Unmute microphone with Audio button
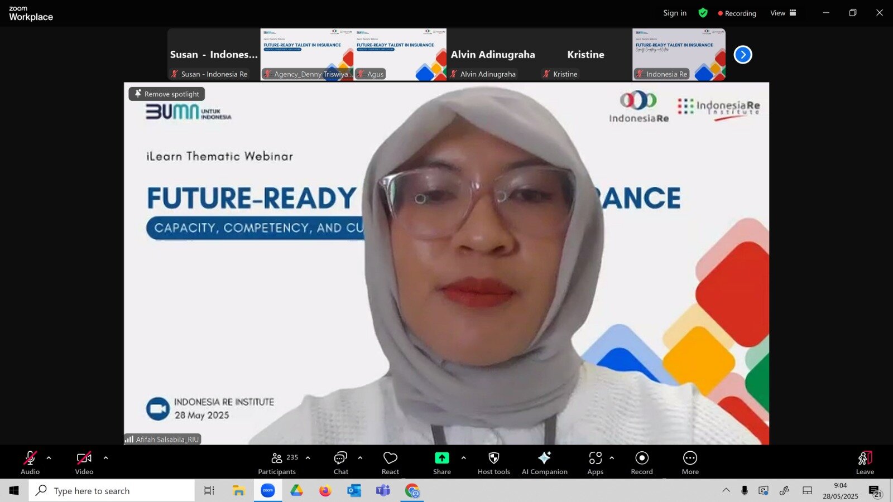This screenshot has height=502, width=893. (30, 463)
